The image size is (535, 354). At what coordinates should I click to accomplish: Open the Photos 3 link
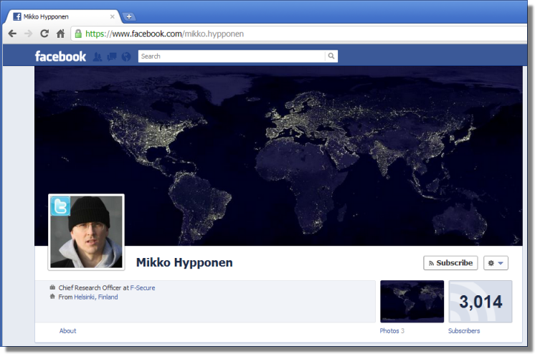click(392, 331)
